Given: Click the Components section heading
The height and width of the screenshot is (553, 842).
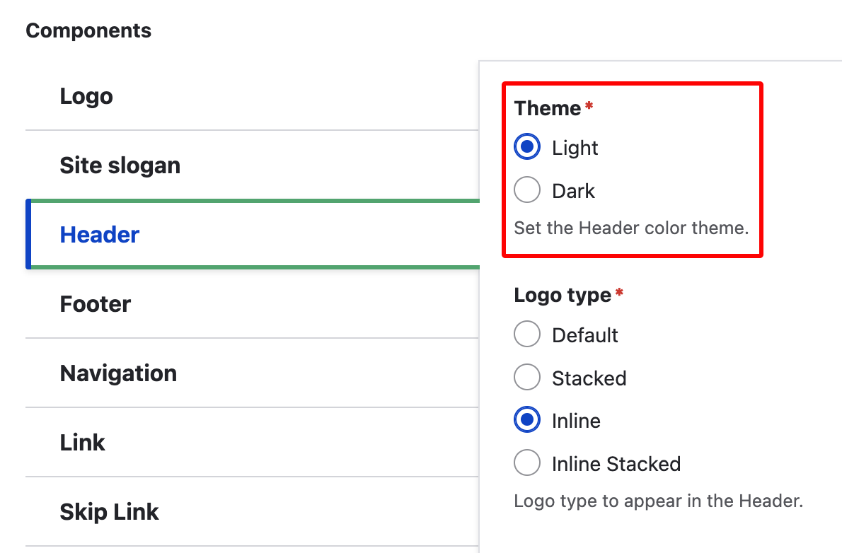Looking at the screenshot, I should [88, 31].
